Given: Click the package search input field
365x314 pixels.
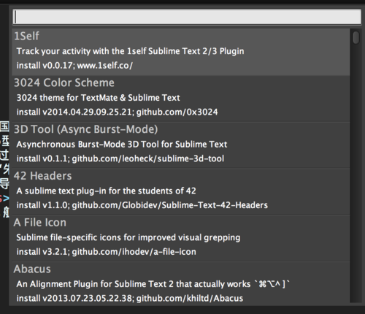Looking at the screenshot, I should pyautogui.click(x=187, y=17).
